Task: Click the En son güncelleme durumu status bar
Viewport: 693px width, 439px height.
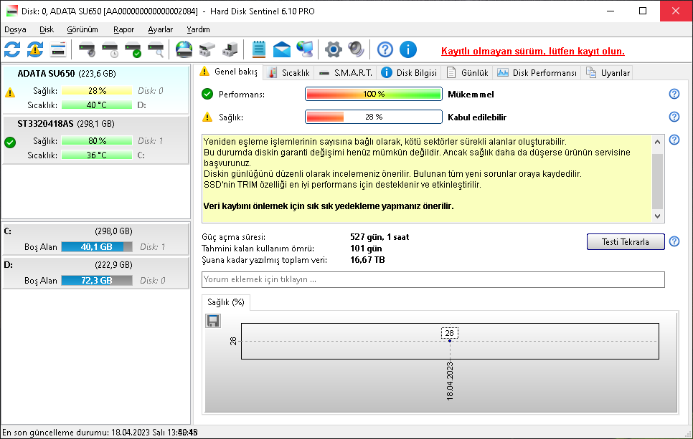Action: 100,433
